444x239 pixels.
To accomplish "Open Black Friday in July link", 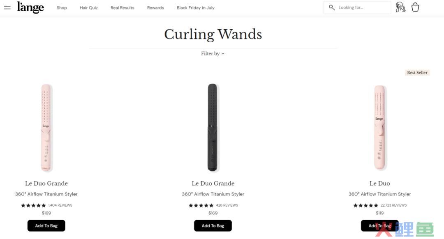I will pos(195,8).
